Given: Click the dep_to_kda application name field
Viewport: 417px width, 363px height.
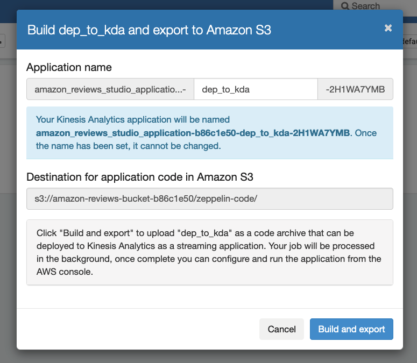Looking at the screenshot, I should (256, 90).
